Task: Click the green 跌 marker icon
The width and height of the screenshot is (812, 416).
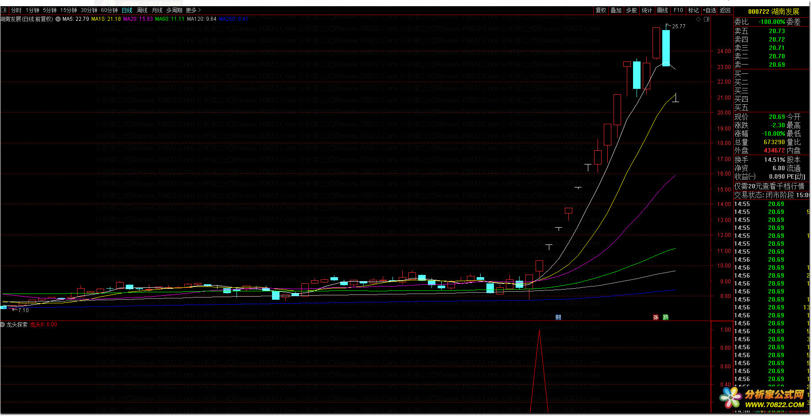Action: (x=665, y=317)
